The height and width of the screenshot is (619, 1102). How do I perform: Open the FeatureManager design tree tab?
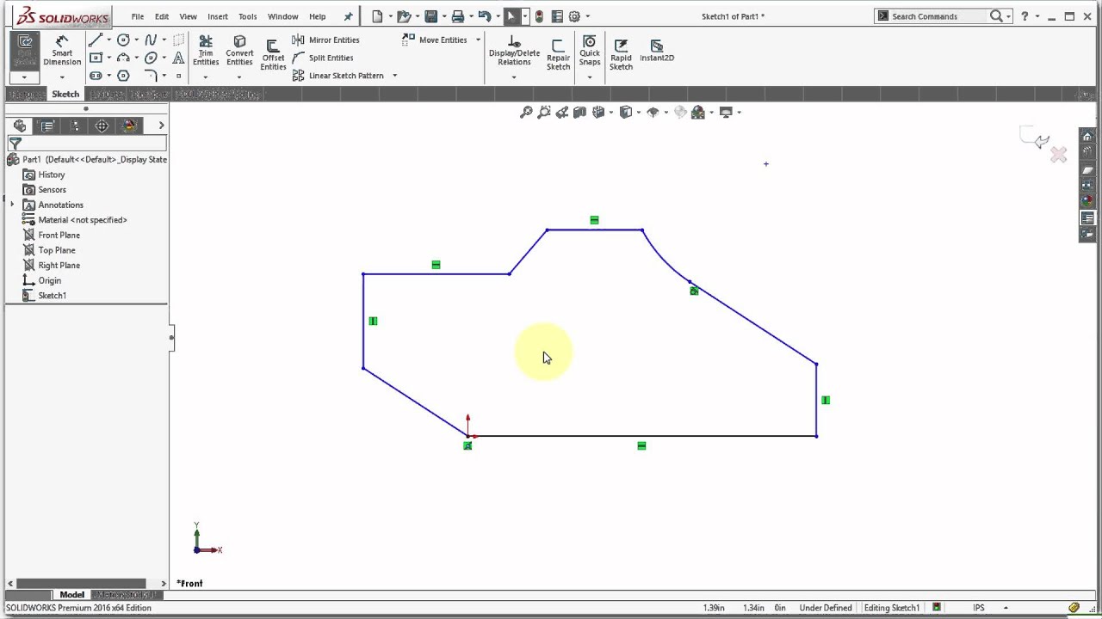pos(20,126)
